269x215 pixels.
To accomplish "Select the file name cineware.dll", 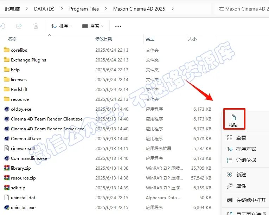I will pyautogui.click(x=23, y=149).
